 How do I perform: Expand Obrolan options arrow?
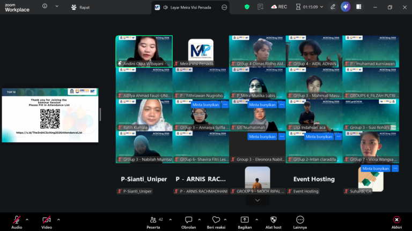(x=199, y=220)
